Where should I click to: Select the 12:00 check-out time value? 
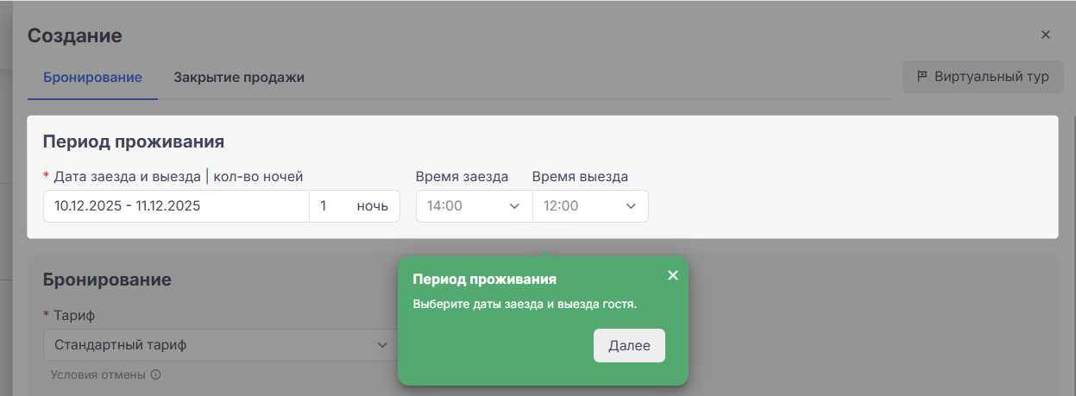[x=562, y=206]
